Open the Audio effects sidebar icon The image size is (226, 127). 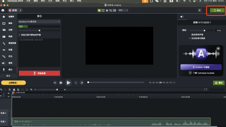pos(4,63)
